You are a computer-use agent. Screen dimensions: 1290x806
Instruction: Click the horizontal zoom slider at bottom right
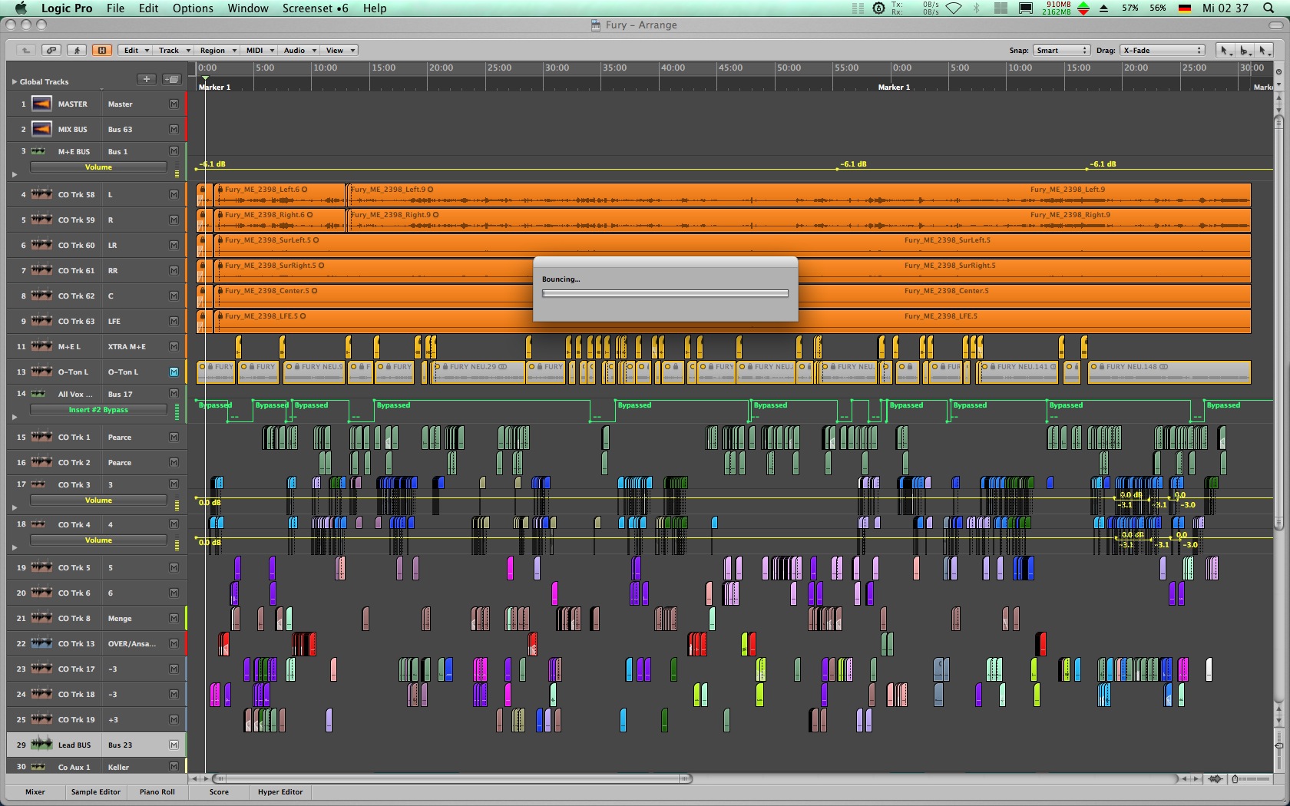tap(1252, 778)
